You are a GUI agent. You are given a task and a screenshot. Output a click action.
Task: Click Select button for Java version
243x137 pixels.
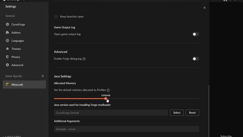[177, 113]
